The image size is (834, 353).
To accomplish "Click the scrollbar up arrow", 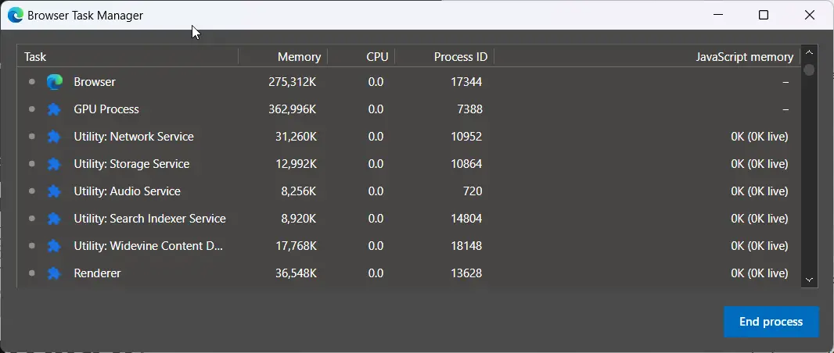I will coord(809,52).
